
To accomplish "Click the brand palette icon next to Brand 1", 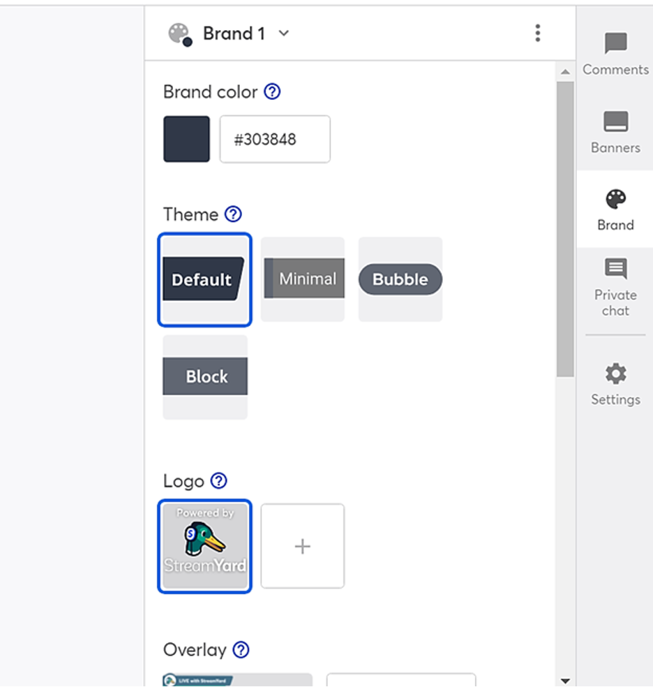I will (179, 33).
